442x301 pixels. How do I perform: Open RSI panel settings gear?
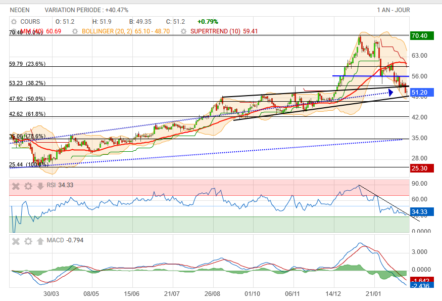pyautogui.click(x=28, y=186)
